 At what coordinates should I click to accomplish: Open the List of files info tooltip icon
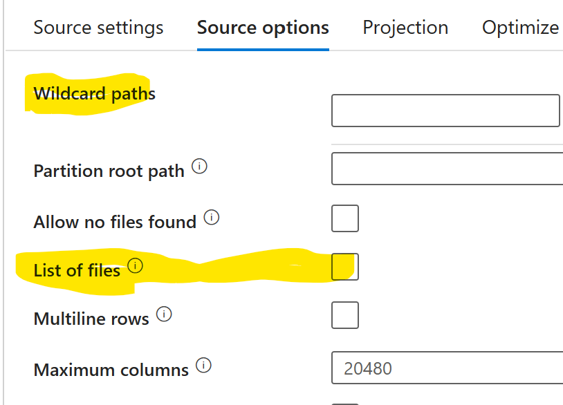[x=136, y=265]
